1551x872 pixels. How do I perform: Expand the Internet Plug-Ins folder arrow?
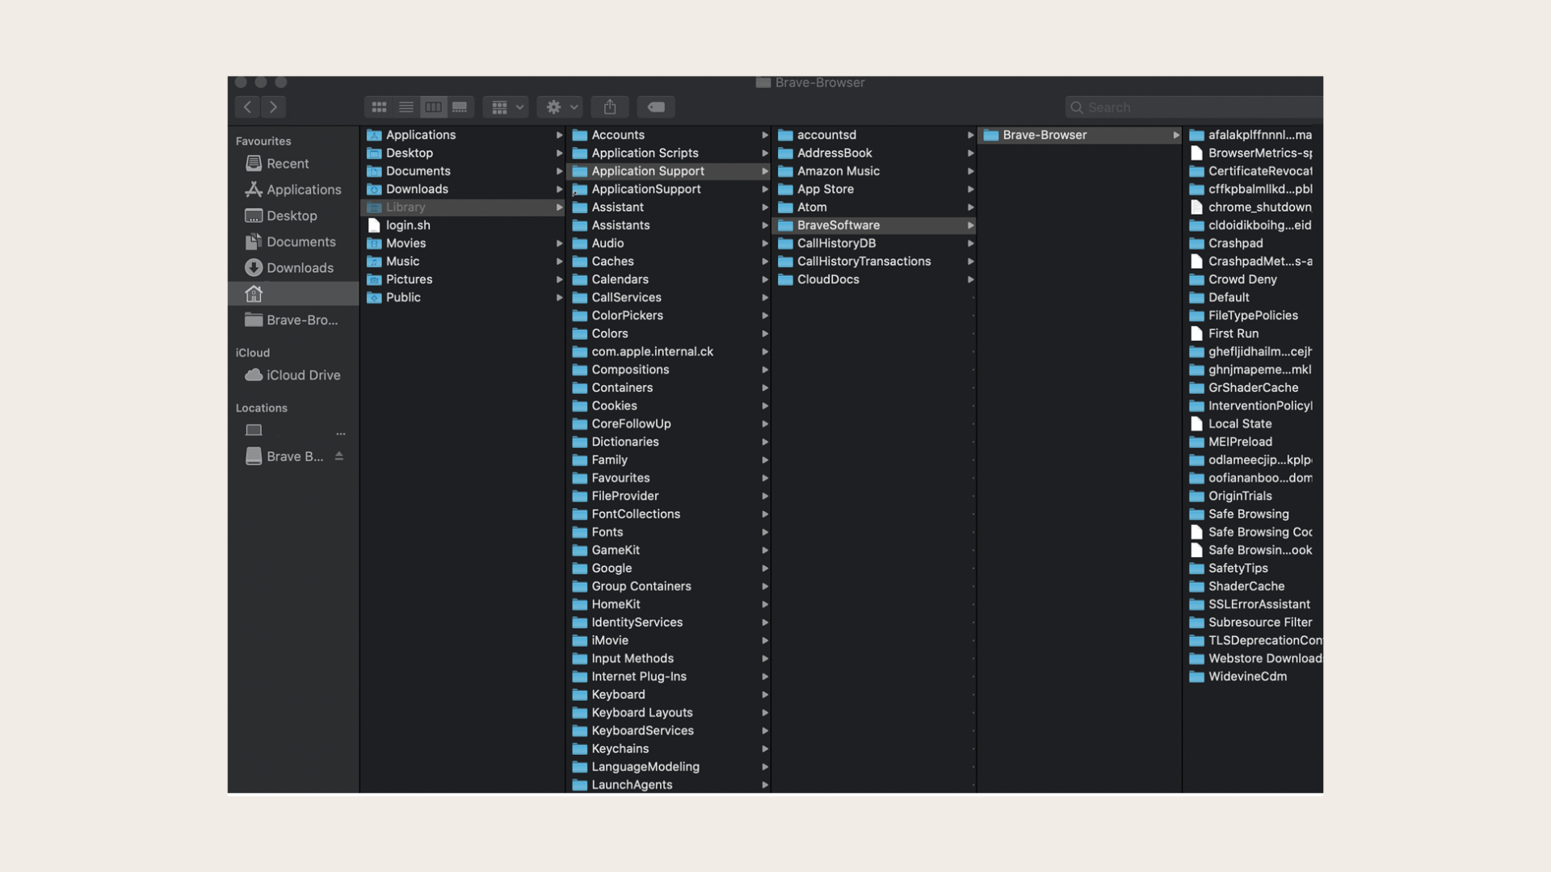click(x=765, y=677)
